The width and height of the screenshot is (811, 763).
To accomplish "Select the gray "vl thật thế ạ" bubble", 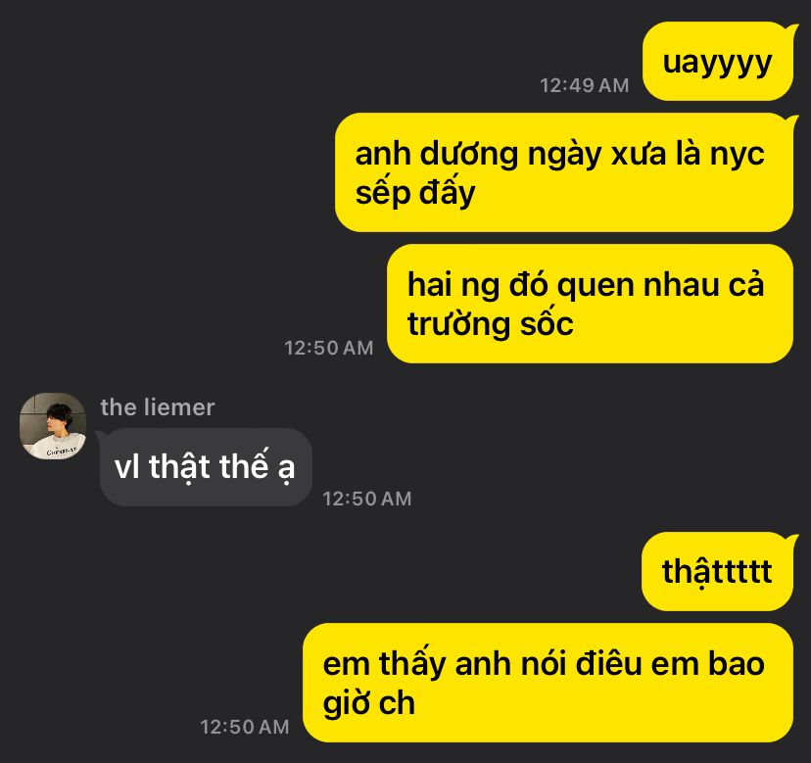I will tap(206, 467).
